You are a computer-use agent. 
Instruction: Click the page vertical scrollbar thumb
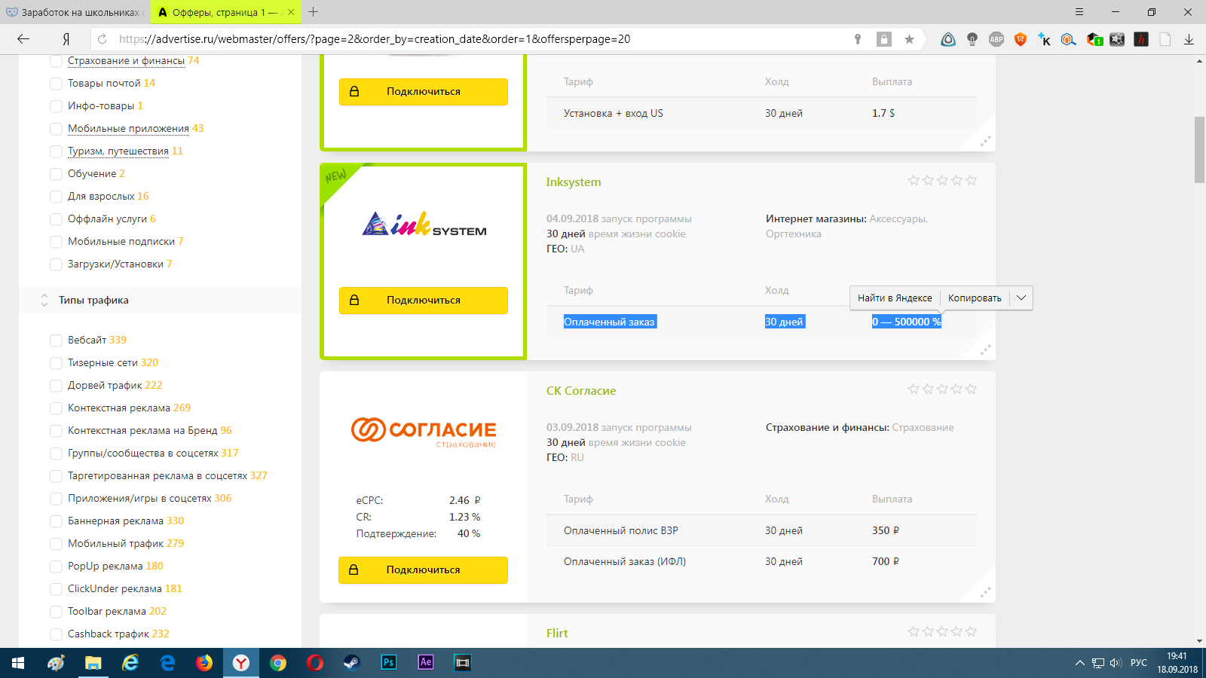click(x=1199, y=150)
